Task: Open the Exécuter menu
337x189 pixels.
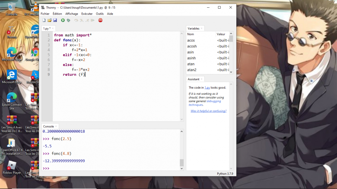Action: point(87,14)
